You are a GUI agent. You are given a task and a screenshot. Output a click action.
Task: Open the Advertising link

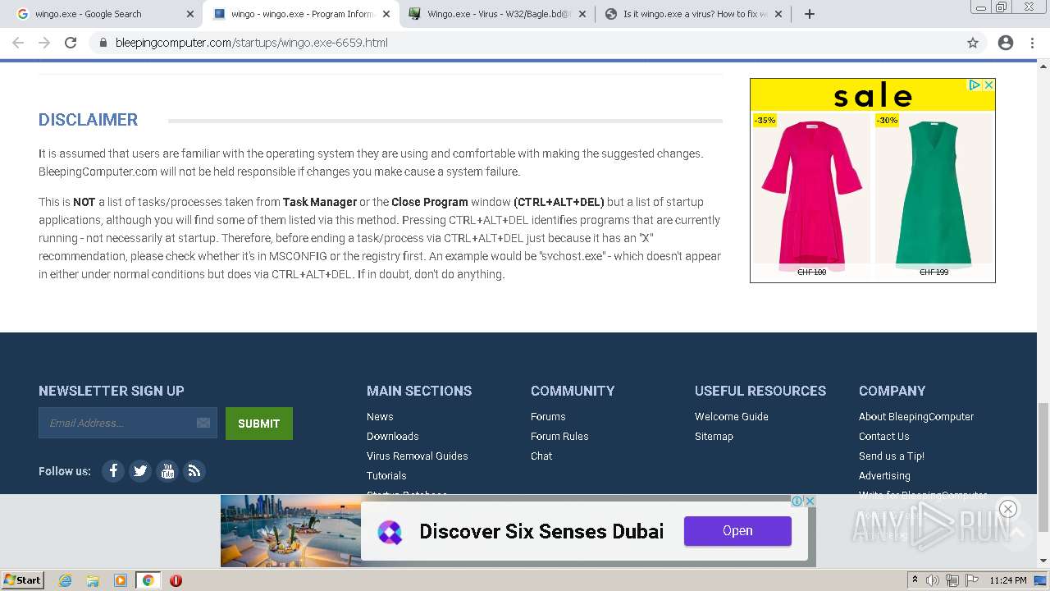click(884, 475)
